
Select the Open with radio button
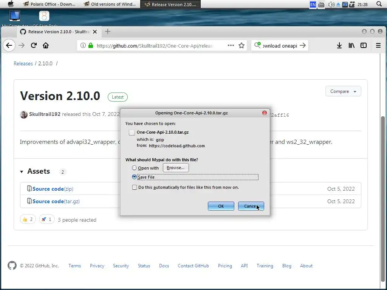[134, 168]
